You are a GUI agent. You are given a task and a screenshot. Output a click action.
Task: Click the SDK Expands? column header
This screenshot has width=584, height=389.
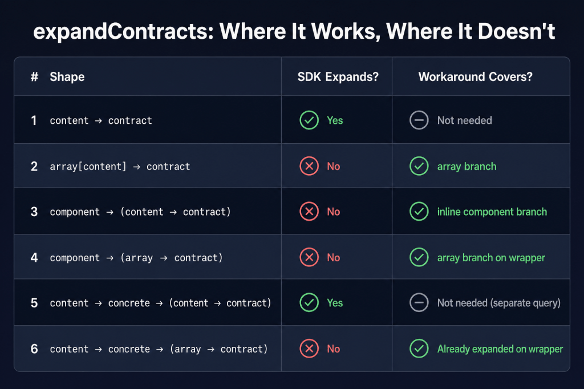click(x=338, y=77)
